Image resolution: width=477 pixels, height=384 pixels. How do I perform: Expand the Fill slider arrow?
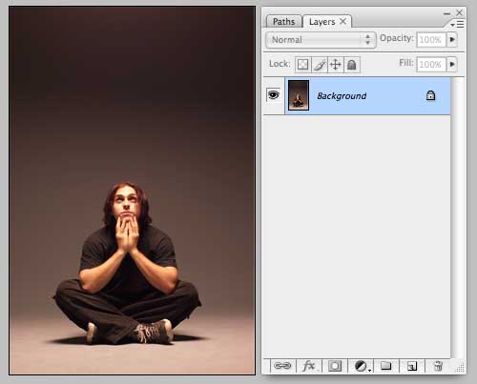point(452,65)
